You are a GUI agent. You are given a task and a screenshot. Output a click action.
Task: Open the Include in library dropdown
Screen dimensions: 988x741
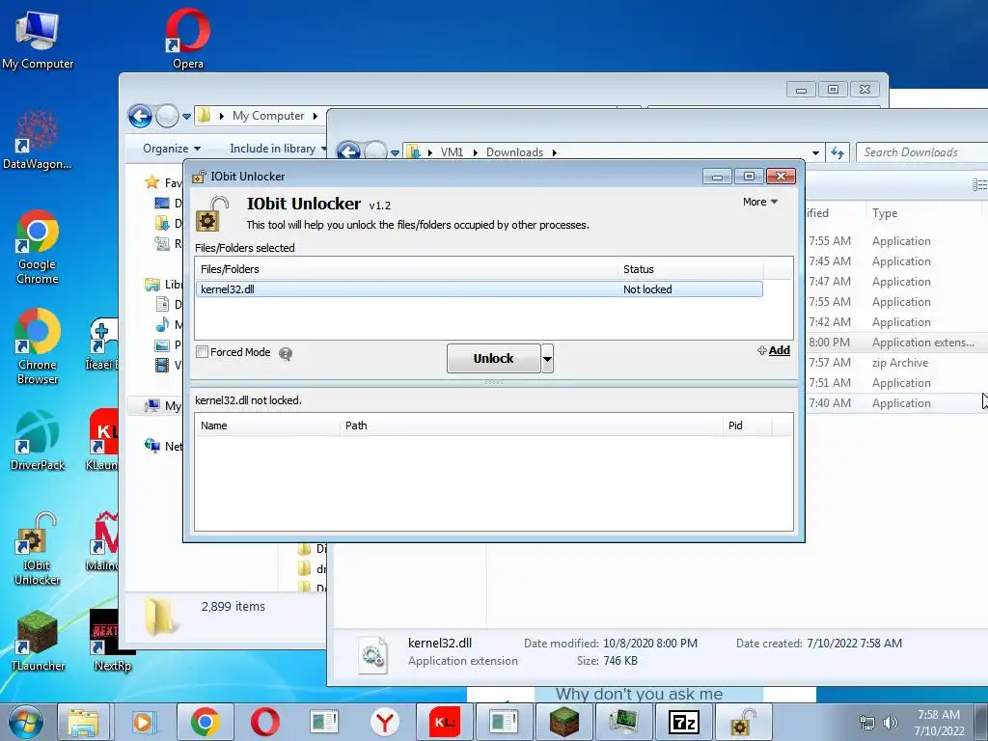(x=278, y=149)
